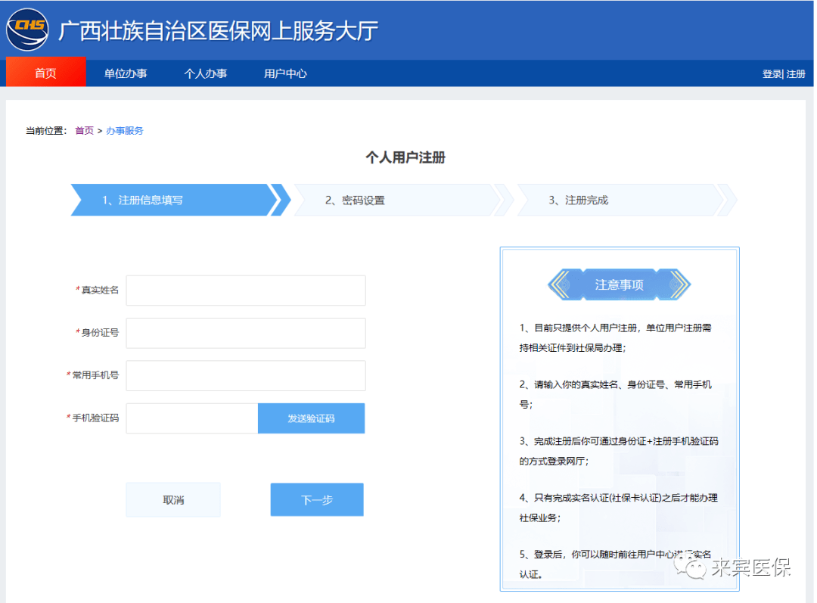Click notice 4 about 实名认证(社保卡认证)
The width and height of the screenshot is (817, 603).
pyautogui.click(x=619, y=508)
